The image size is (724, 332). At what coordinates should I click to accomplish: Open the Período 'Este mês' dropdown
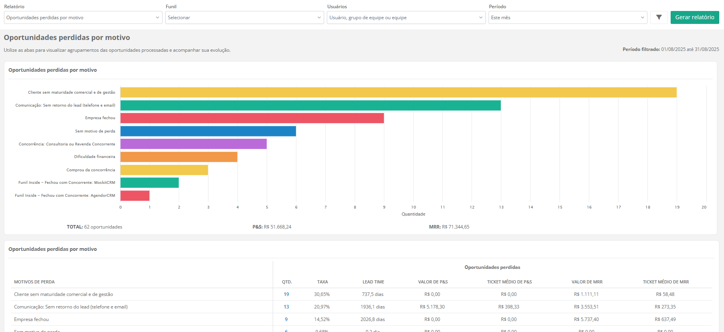(567, 18)
